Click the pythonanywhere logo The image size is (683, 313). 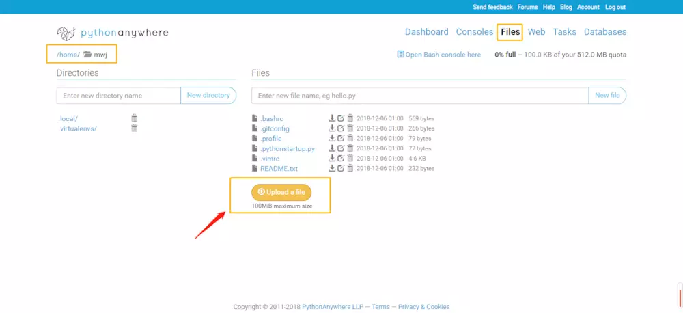tap(113, 33)
